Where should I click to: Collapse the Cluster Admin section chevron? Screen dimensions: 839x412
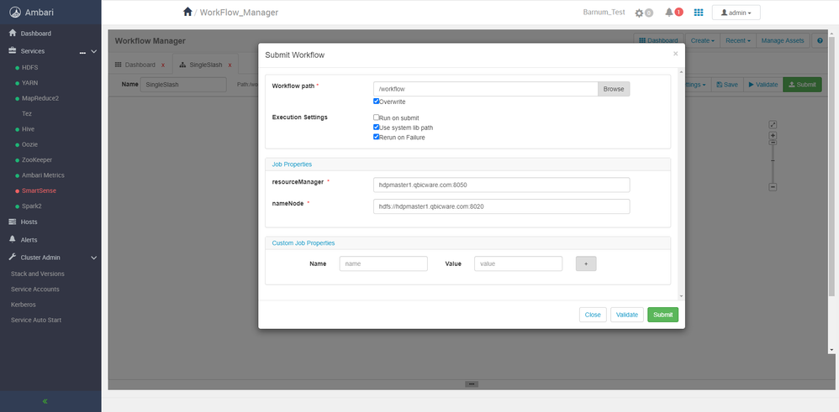tap(93, 258)
